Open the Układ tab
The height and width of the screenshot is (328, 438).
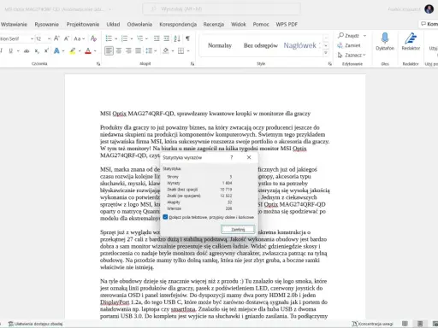coord(113,25)
